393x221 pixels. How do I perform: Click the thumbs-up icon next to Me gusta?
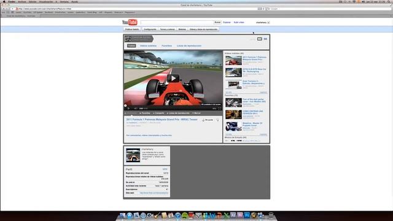pos(203,120)
